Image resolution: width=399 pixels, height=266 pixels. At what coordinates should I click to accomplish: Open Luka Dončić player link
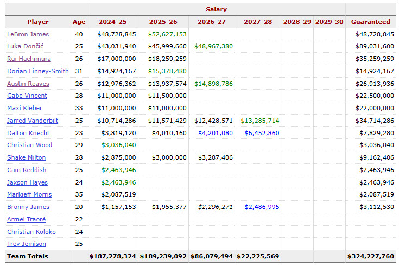coord(25,46)
